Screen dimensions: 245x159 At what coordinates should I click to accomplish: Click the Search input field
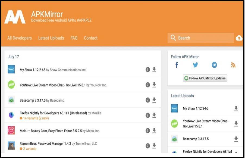[x=201, y=38]
